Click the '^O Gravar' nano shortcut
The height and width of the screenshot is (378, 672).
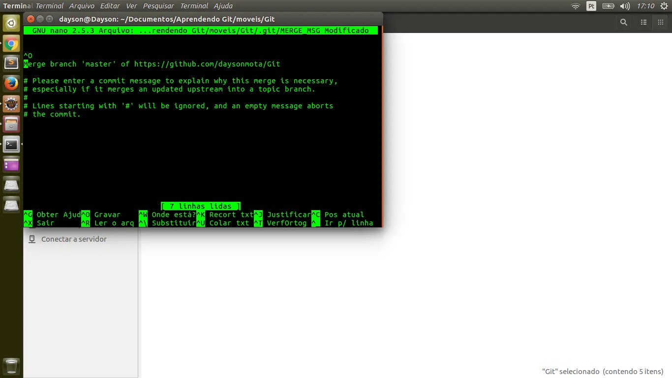click(101, 215)
